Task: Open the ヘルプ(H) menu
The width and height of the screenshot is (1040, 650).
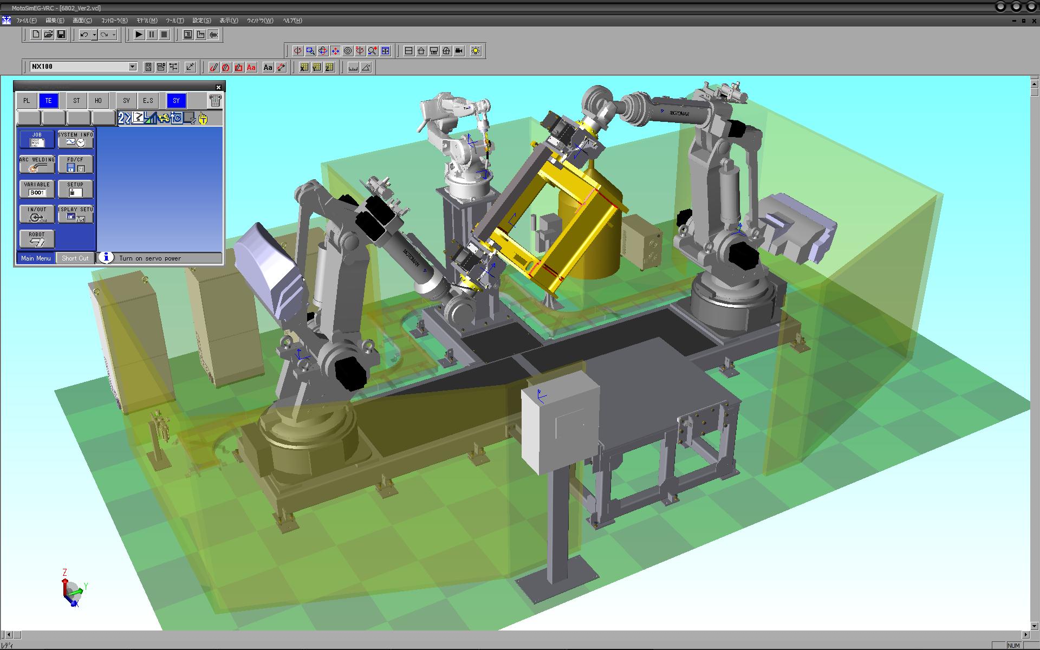Action: pos(292,21)
